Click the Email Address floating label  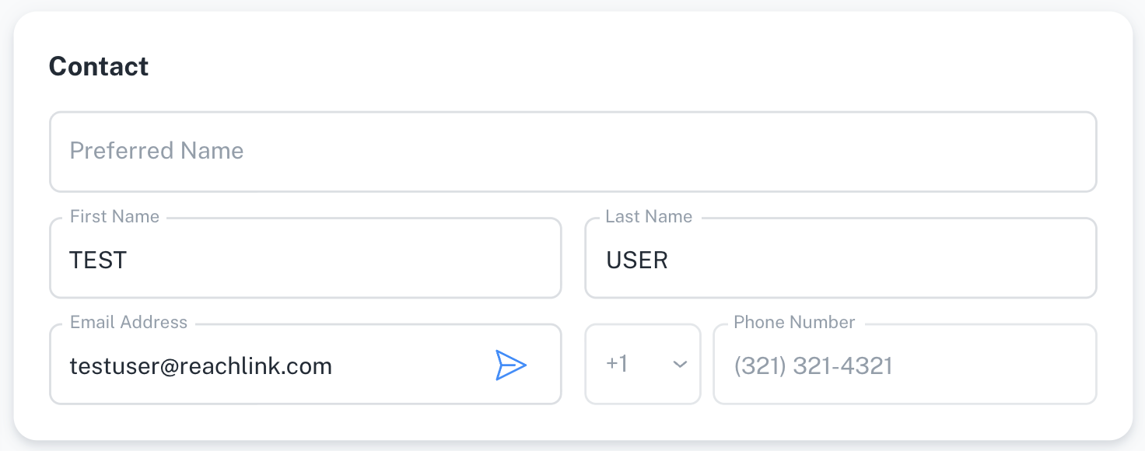point(128,323)
